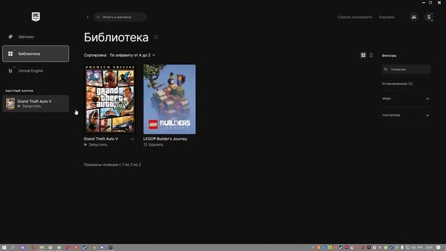Click the Grand Theft Auto V title text
Screen dimensions: 446x251
point(100,139)
